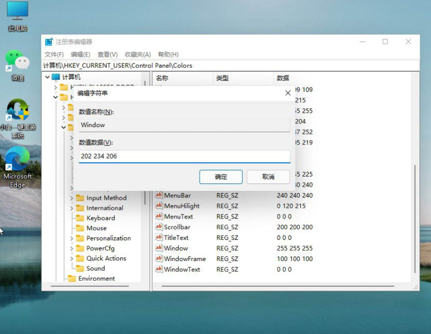Expand the Input Method key
431x334 pixels.
point(71,198)
